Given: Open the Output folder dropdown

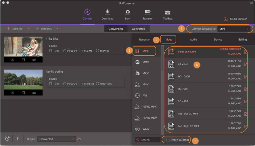Looking at the screenshot, I should coord(56,139).
